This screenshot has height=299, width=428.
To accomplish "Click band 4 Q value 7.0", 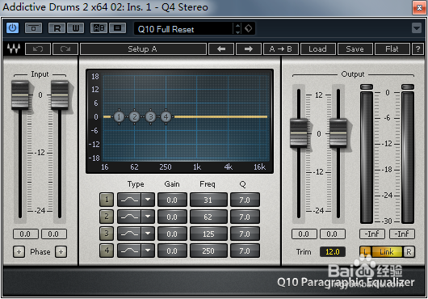I will coord(245,251).
